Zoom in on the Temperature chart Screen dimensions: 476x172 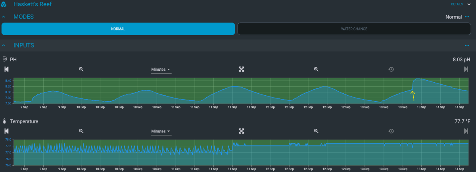[316, 131]
